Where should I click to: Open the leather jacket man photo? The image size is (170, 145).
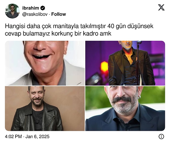click(x=45, y=108)
